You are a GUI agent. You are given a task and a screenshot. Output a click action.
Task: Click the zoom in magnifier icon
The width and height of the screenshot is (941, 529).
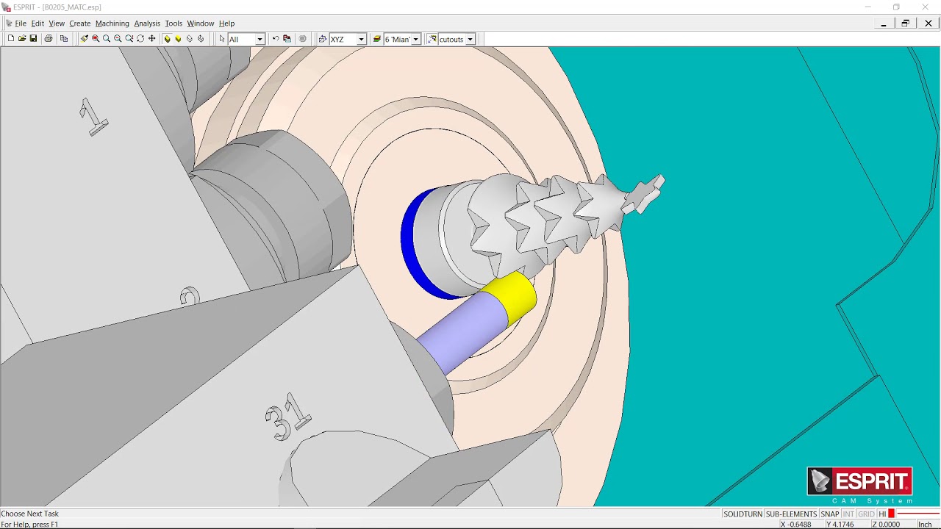tap(107, 39)
